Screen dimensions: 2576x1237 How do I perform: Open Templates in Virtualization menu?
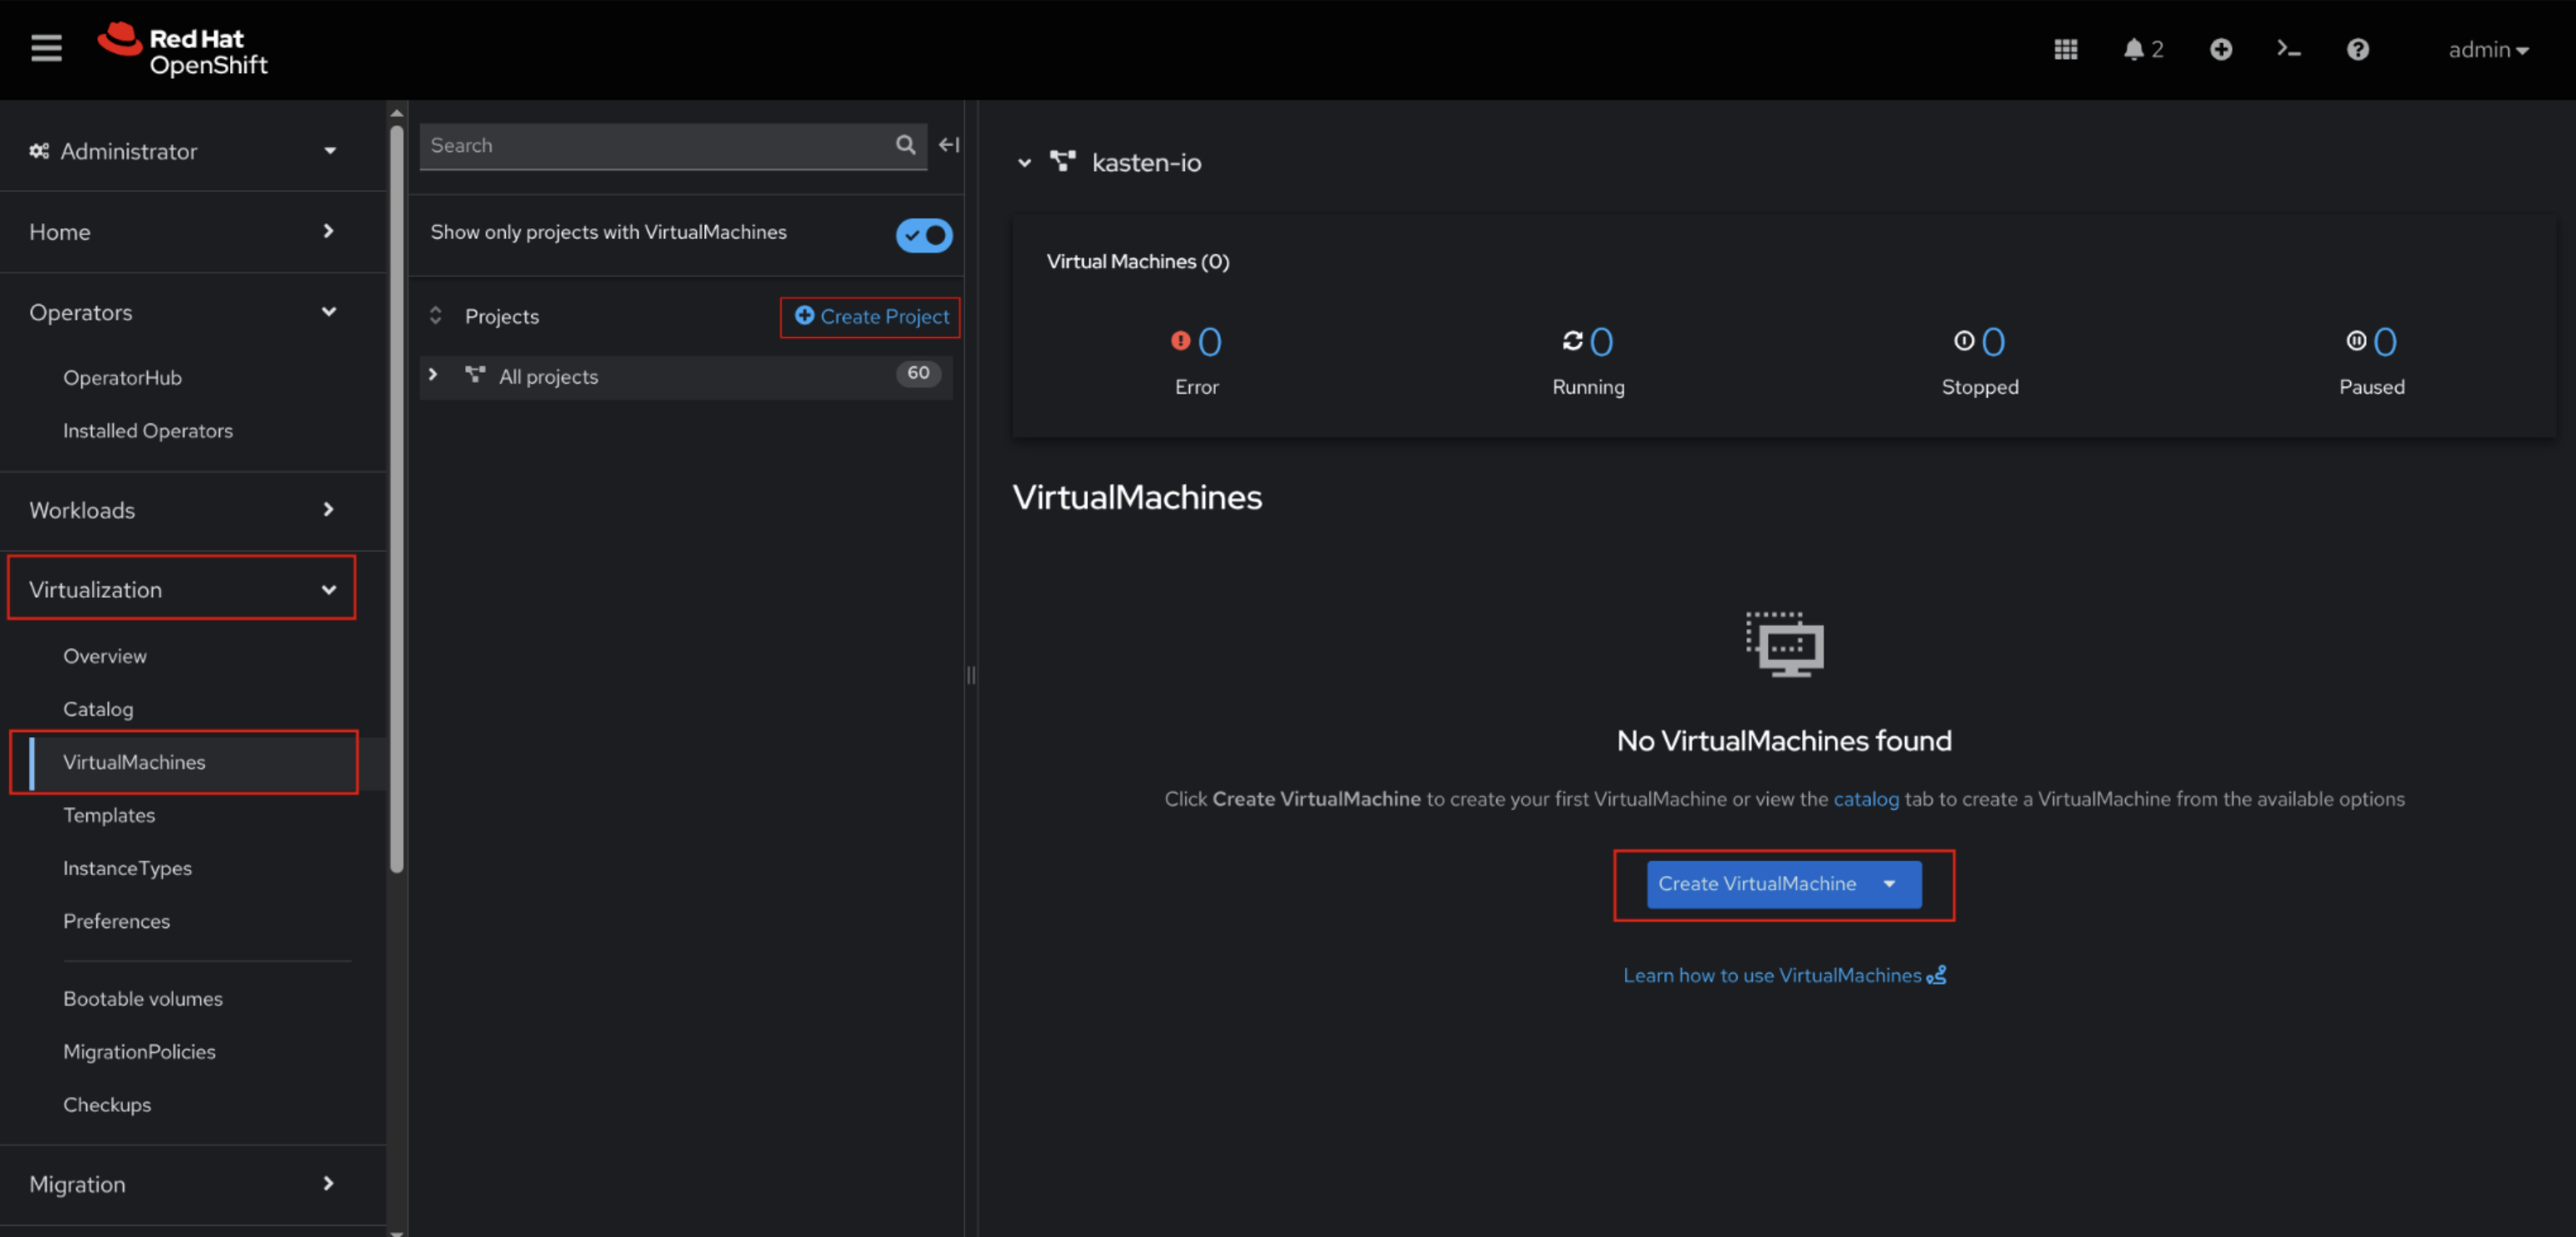click(x=109, y=815)
